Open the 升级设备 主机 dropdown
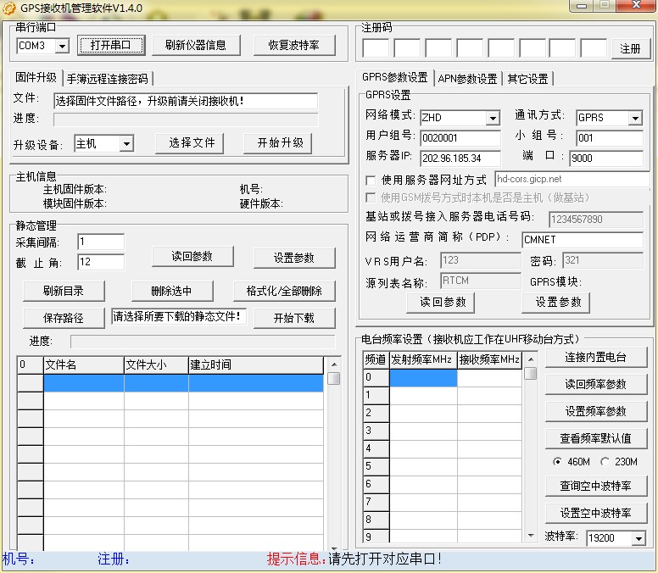 [x=126, y=144]
